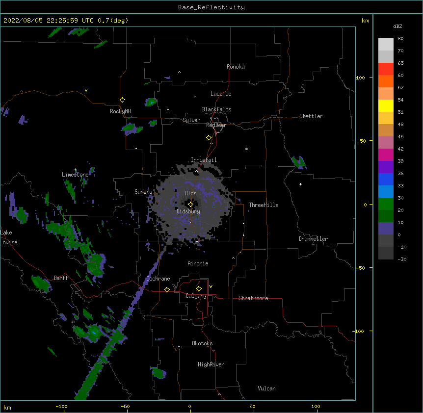The image size is (423, 413).
Task: Click the Ponoka city label
Action: click(236, 67)
